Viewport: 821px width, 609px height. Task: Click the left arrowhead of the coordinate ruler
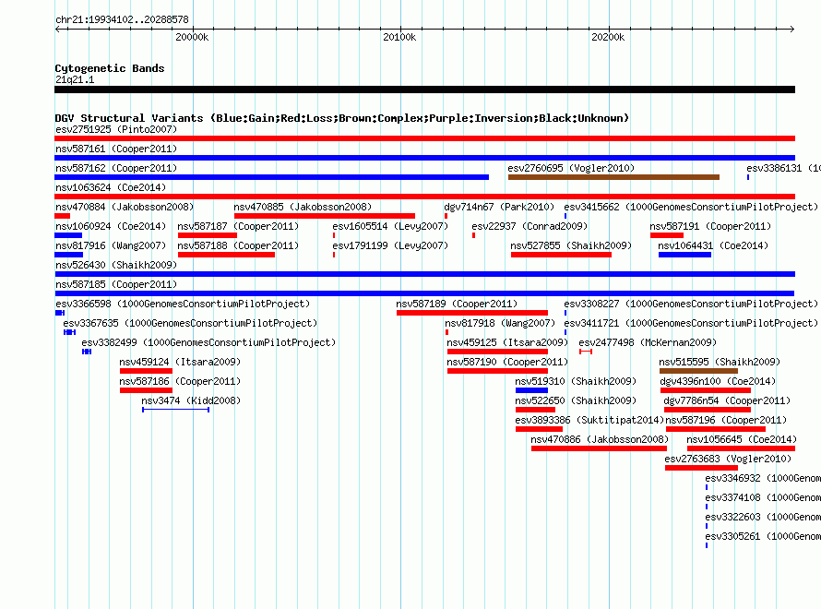tap(57, 30)
